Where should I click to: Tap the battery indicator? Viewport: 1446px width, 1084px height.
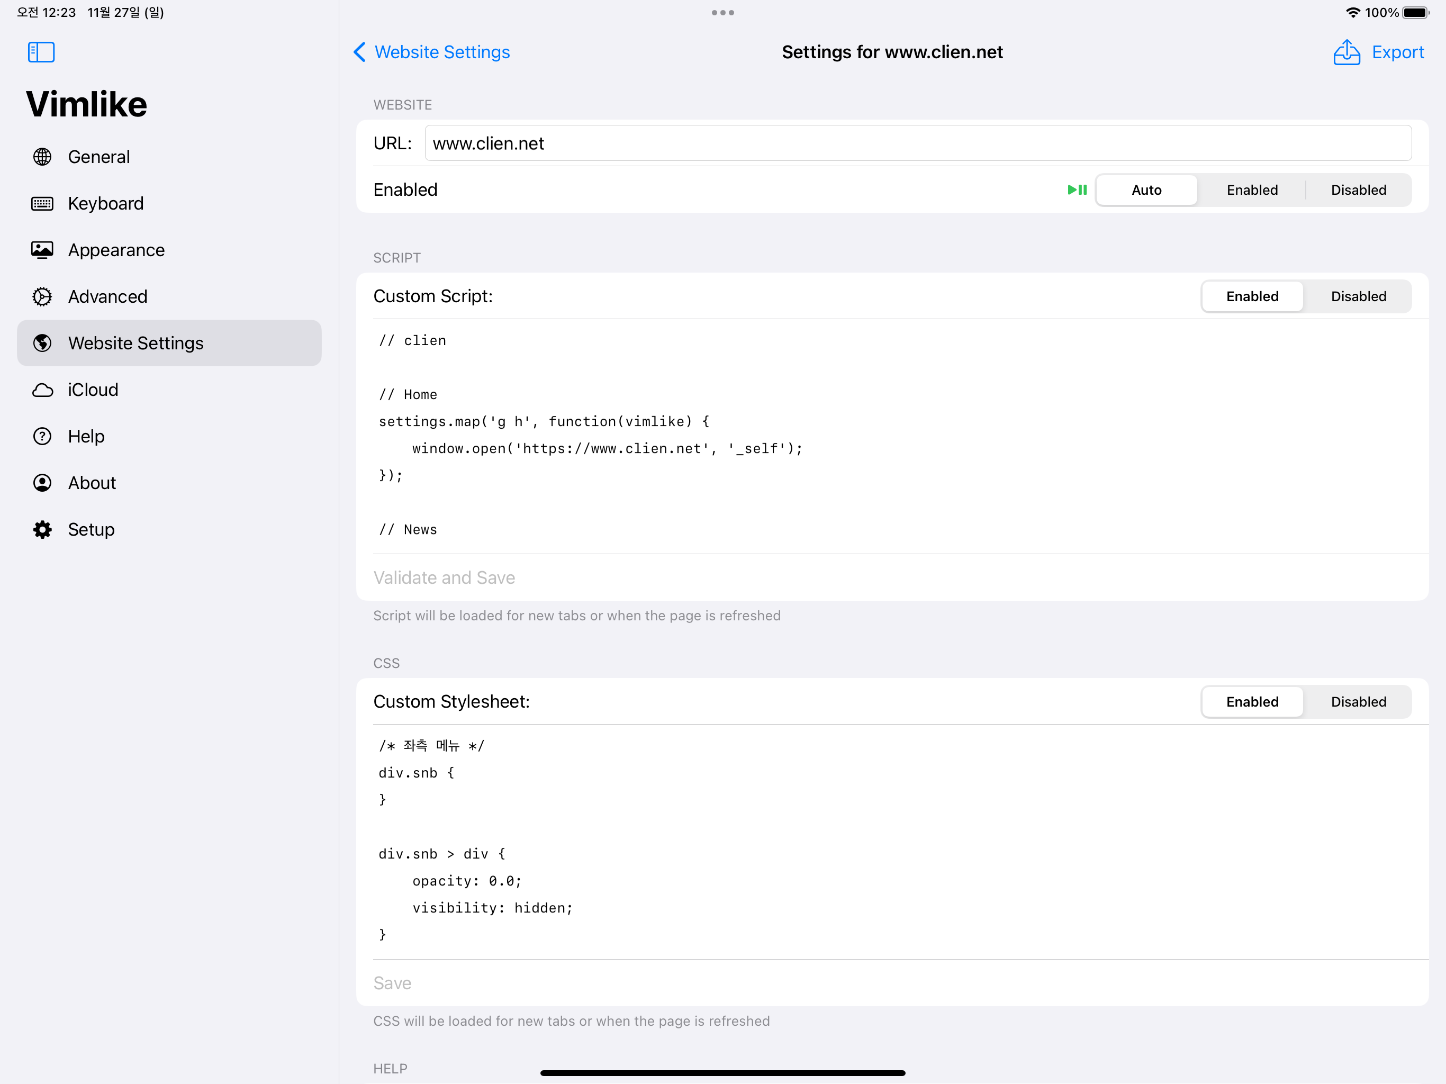click(x=1416, y=12)
